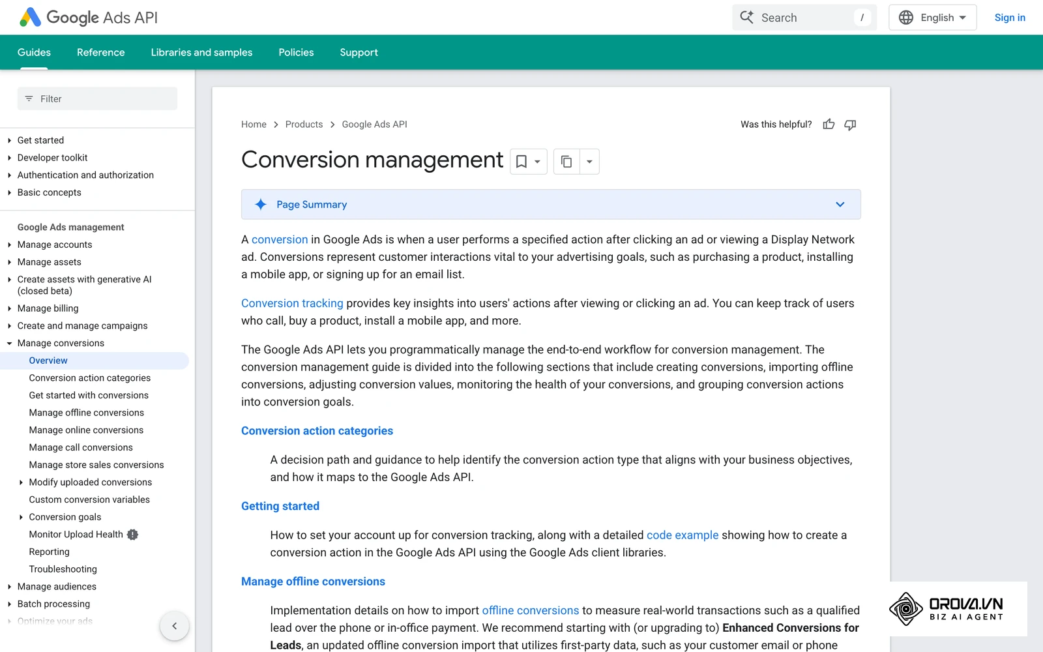1043x652 pixels.
Task: Expand Modify uploaded conversions item
Action: click(x=21, y=482)
